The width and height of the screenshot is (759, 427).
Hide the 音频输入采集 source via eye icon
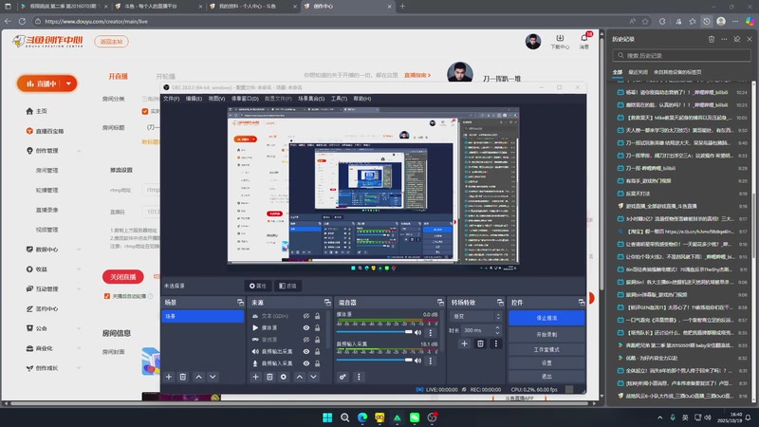[x=305, y=363]
